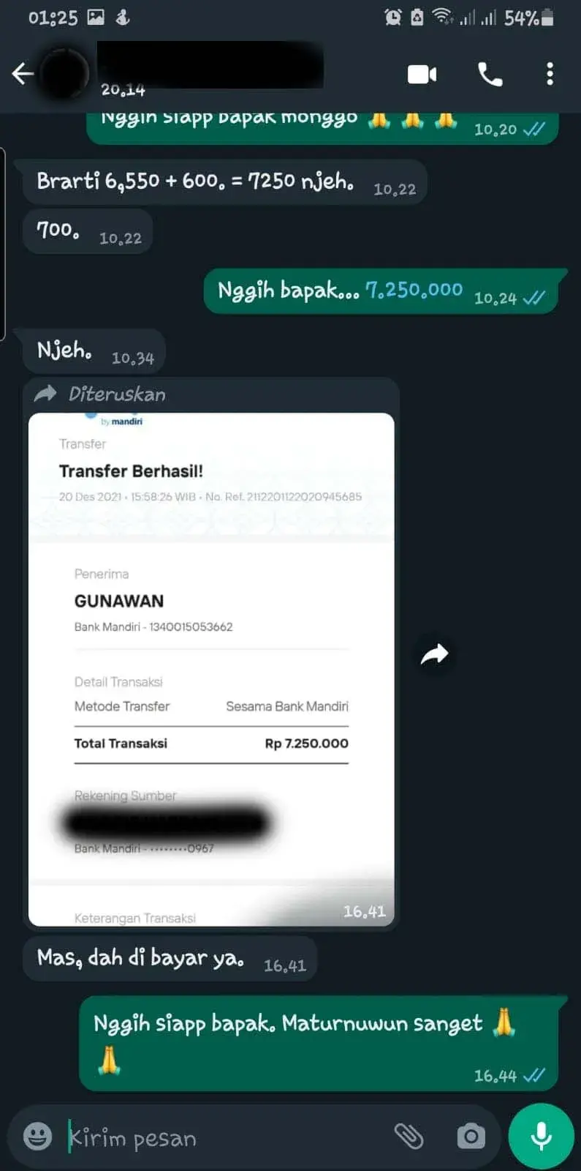This screenshot has width=581, height=1171.
Task: Go back using the arrow icon
Action: click(x=23, y=73)
